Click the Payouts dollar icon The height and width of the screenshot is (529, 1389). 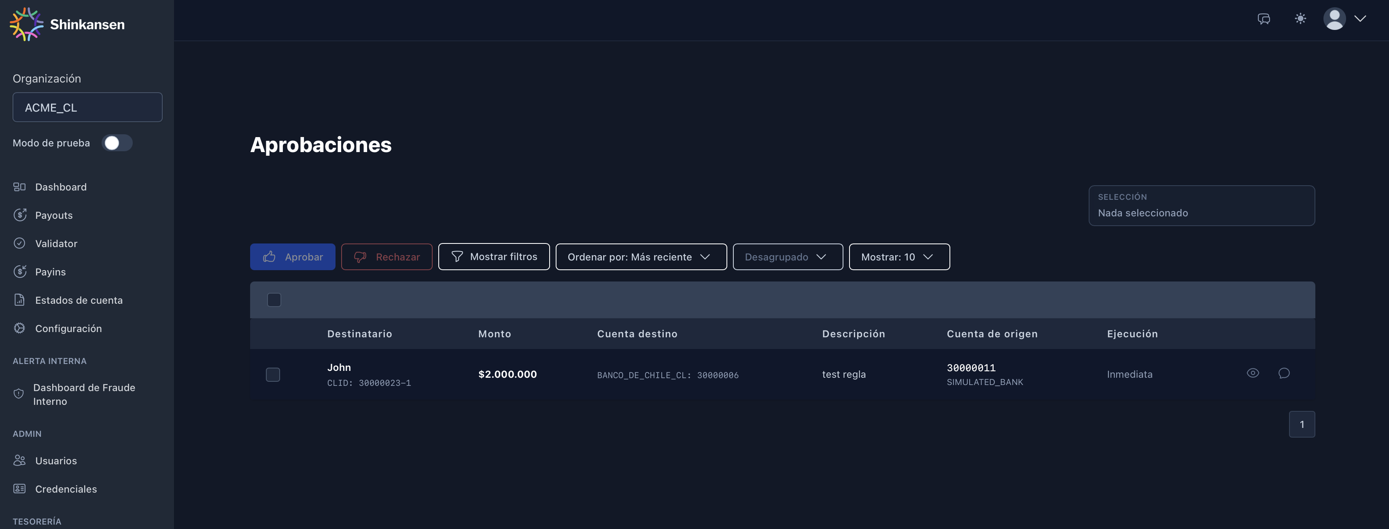pyautogui.click(x=19, y=215)
